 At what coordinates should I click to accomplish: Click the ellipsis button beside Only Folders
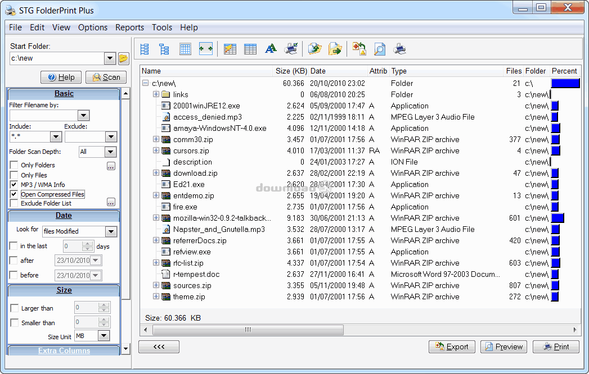(111, 166)
